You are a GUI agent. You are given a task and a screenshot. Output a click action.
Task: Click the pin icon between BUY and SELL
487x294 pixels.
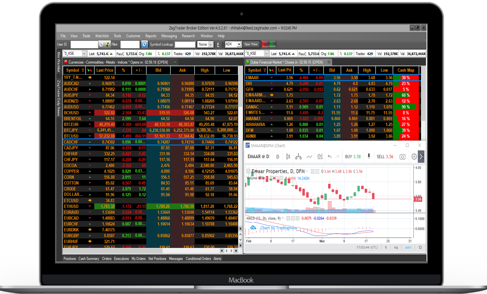(369, 156)
